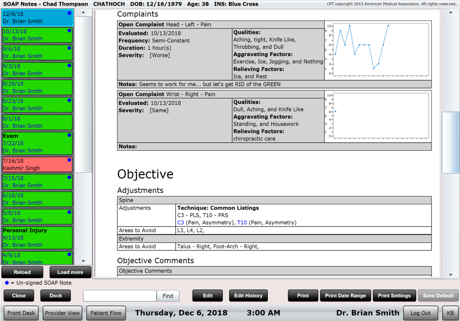Click the Print button
This screenshot has height=321, width=460.
tap(303, 296)
